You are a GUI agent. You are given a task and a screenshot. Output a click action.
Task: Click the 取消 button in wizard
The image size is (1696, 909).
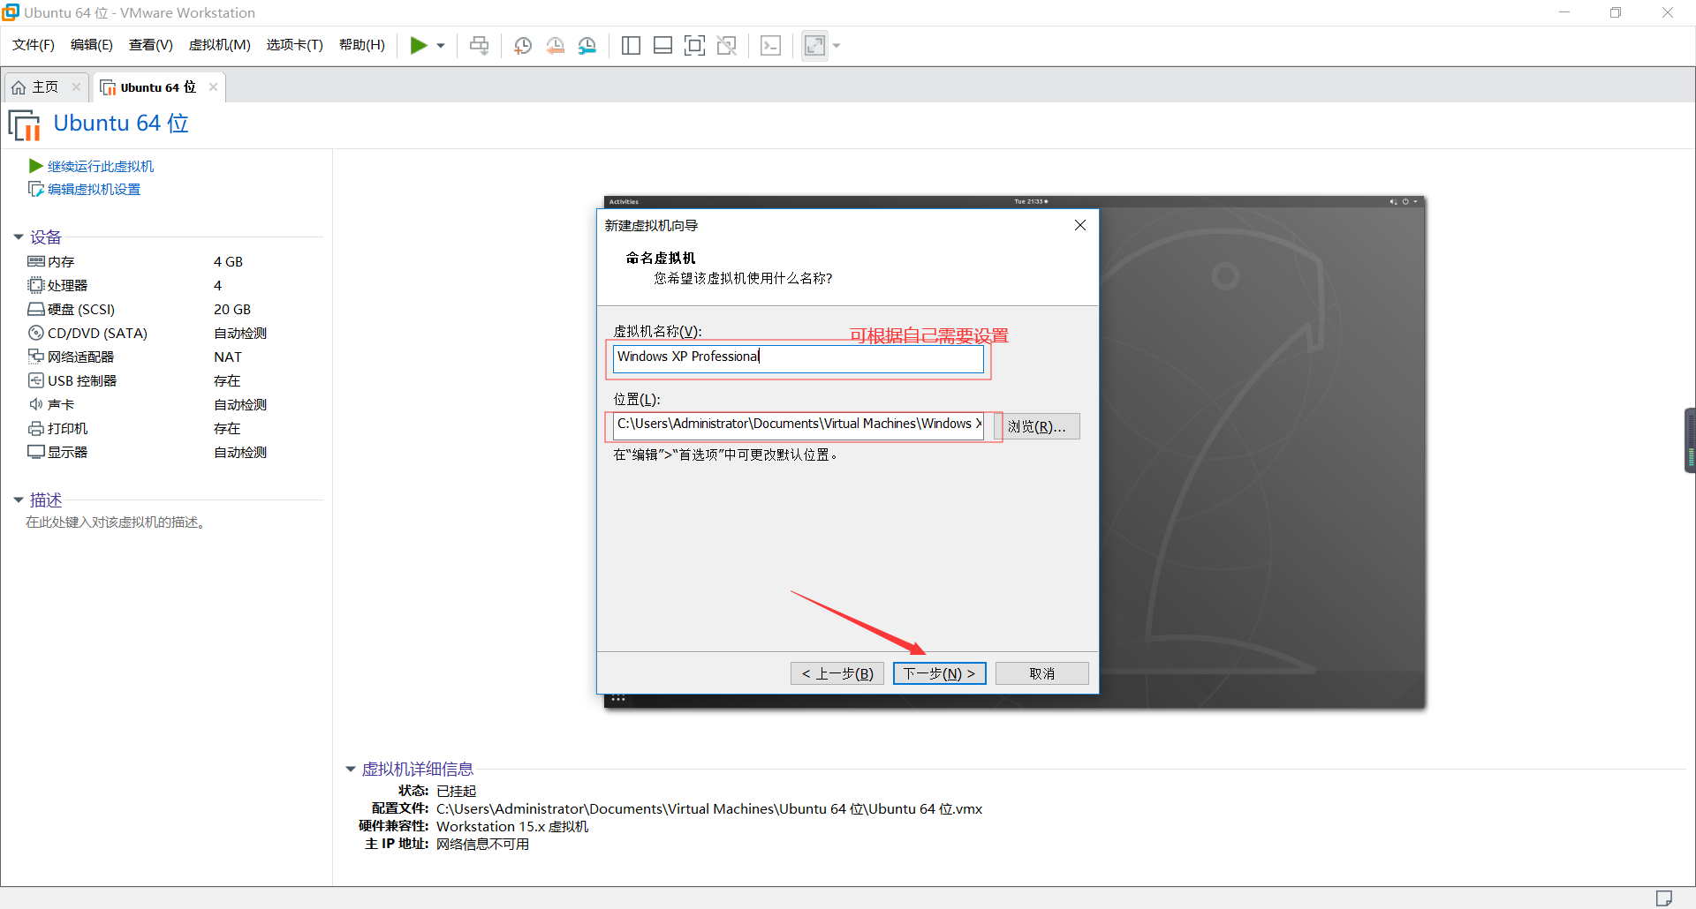point(1042,673)
